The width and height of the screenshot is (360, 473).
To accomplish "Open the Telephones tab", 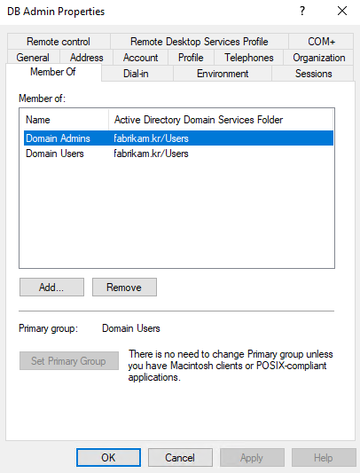I will click(249, 58).
